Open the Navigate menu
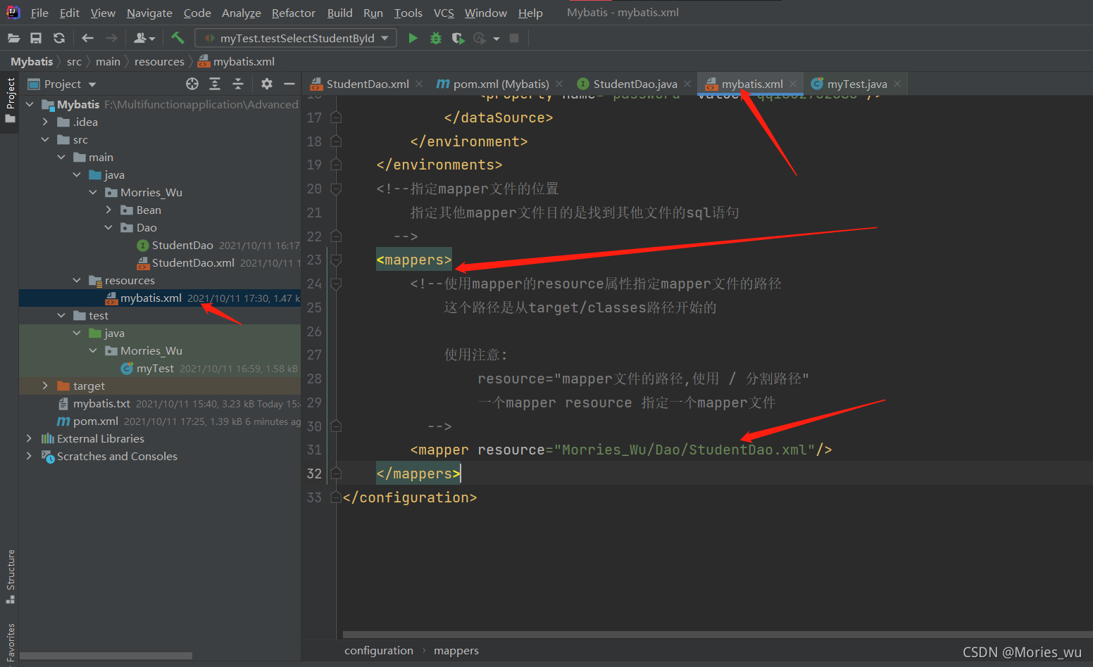Viewport: 1093px width, 667px height. [x=149, y=13]
